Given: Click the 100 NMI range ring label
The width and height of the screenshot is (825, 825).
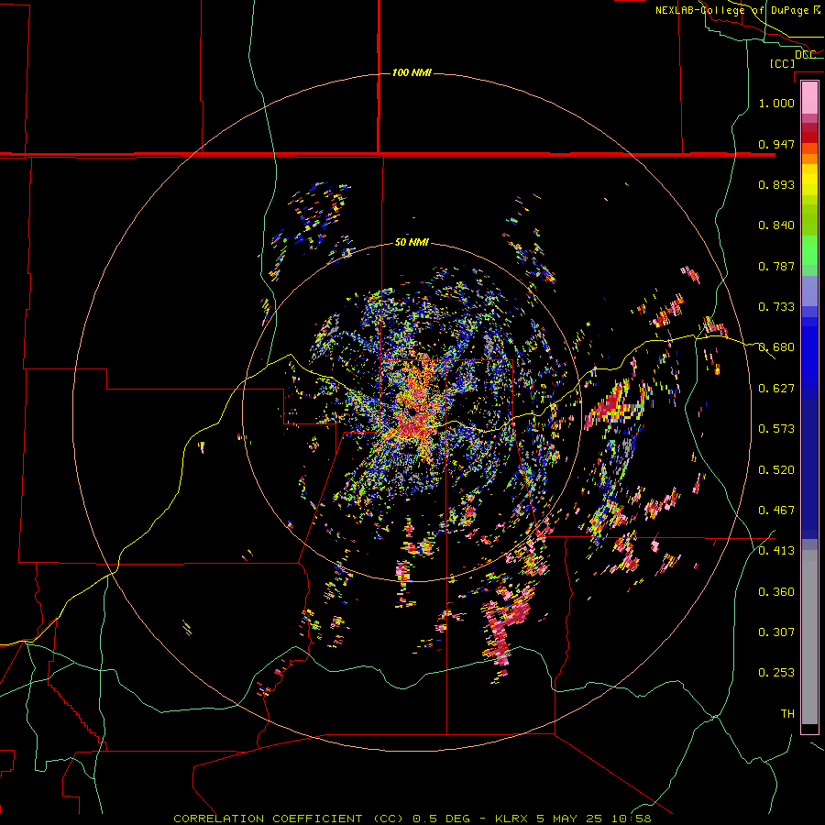Looking at the screenshot, I should [412, 72].
